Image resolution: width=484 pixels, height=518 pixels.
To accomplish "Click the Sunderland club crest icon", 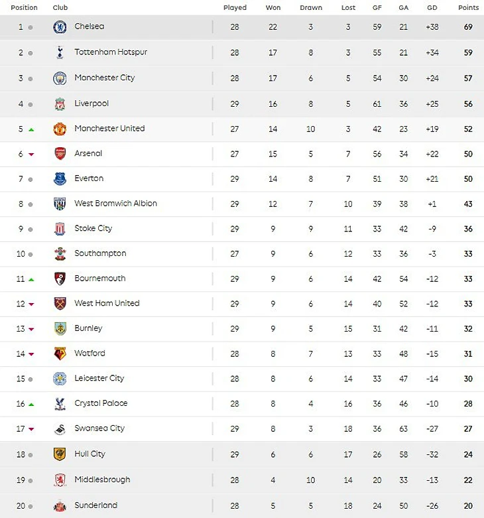I will point(60,506).
